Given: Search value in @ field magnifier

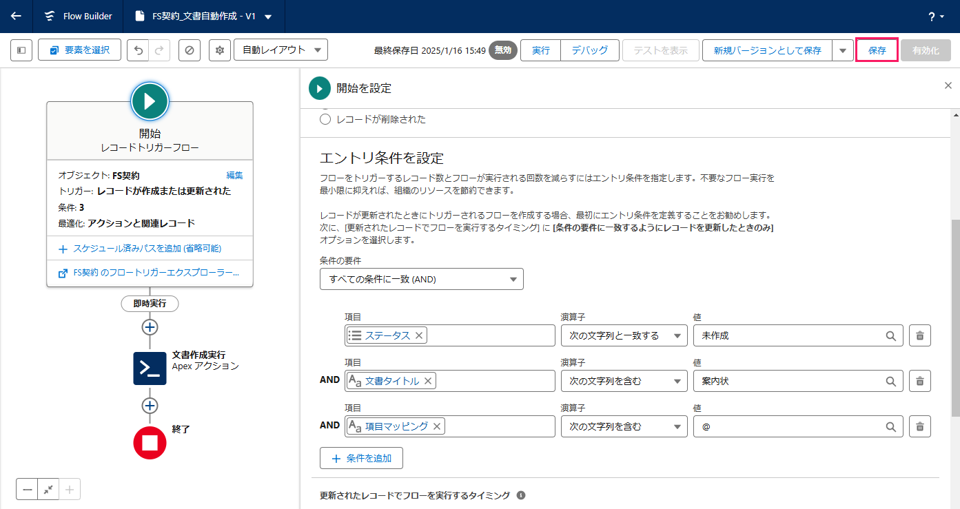Looking at the screenshot, I should coord(890,426).
